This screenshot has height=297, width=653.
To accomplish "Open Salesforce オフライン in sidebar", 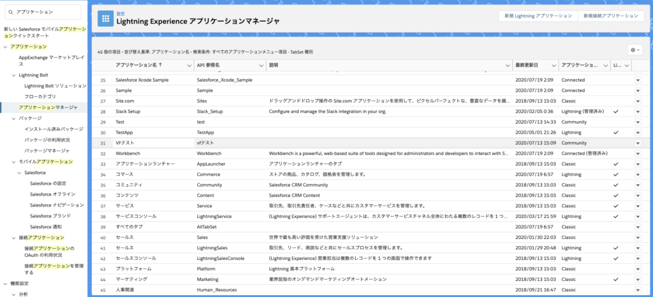I will [x=52, y=194].
